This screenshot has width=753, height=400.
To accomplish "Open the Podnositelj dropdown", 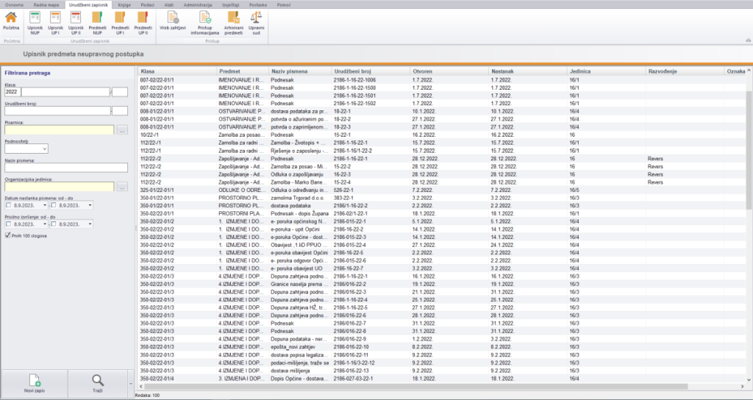I will 45,149.
